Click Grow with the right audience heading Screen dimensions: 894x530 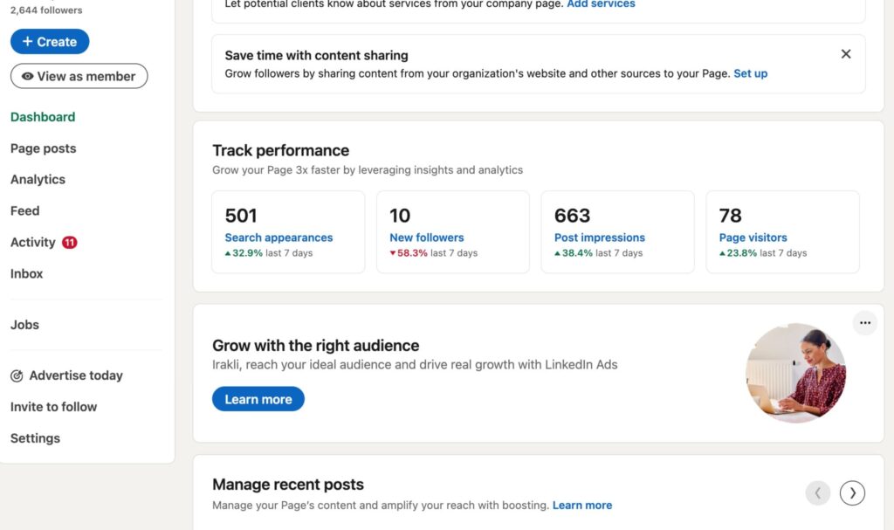click(315, 346)
